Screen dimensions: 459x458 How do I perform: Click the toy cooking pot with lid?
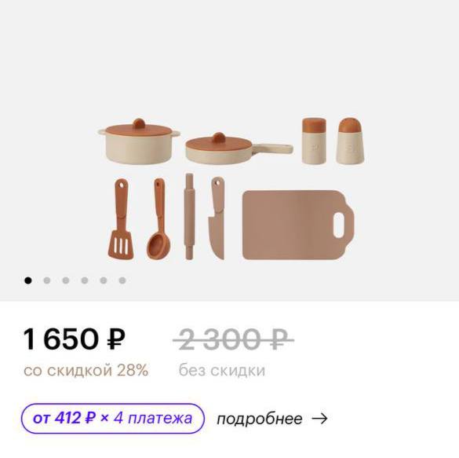tap(139, 141)
